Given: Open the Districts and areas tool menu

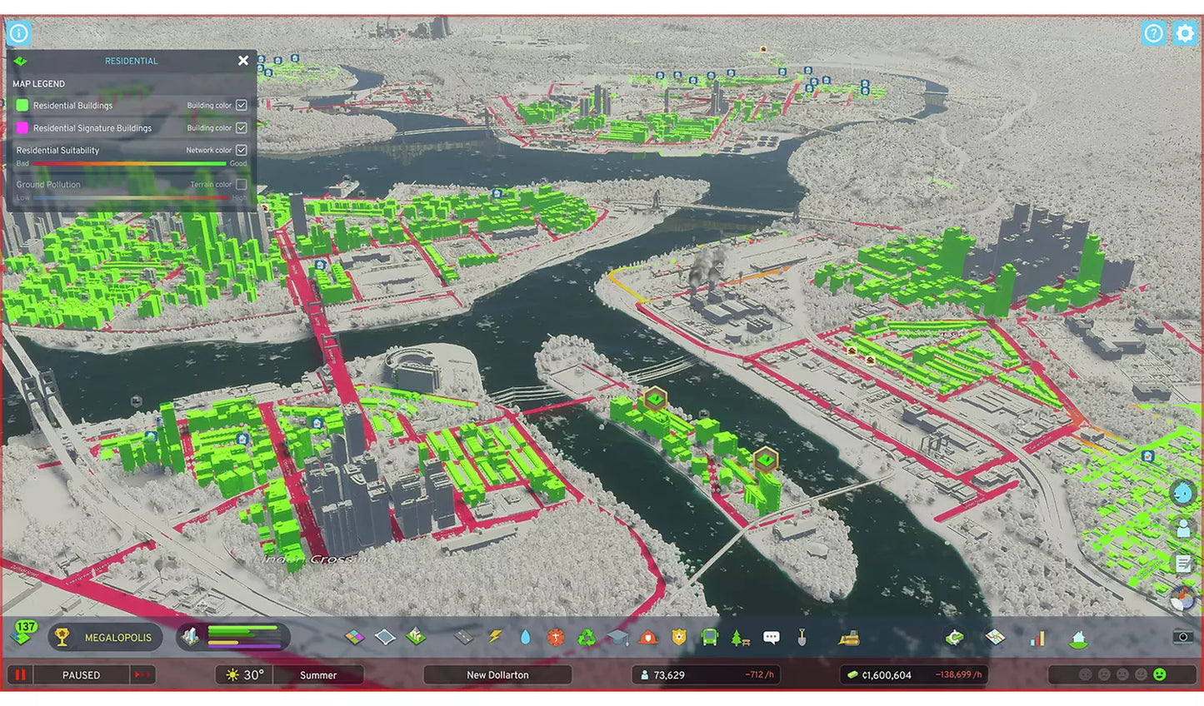Looking at the screenshot, I should [x=385, y=638].
